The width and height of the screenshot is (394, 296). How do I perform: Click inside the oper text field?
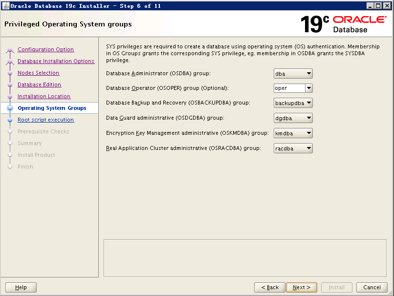coord(289,88)
